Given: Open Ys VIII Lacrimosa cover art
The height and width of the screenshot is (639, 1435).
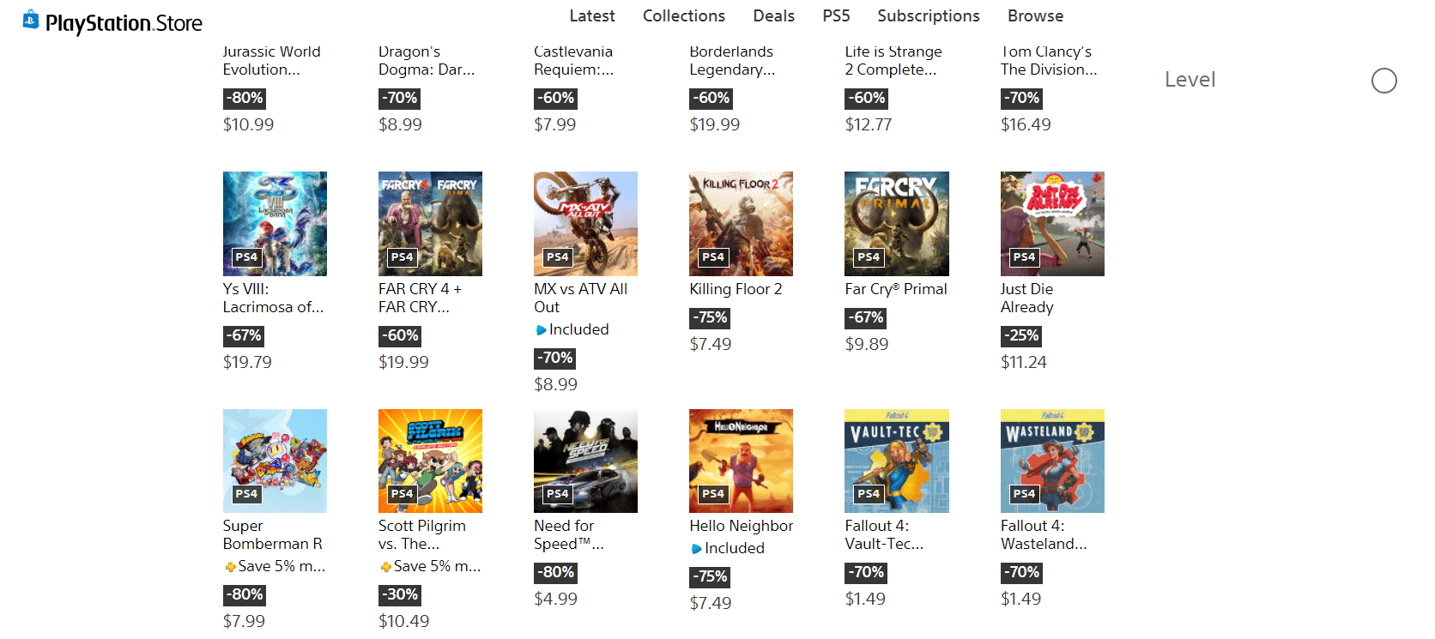Looking at the screenshot, I should tap(275, 223).
